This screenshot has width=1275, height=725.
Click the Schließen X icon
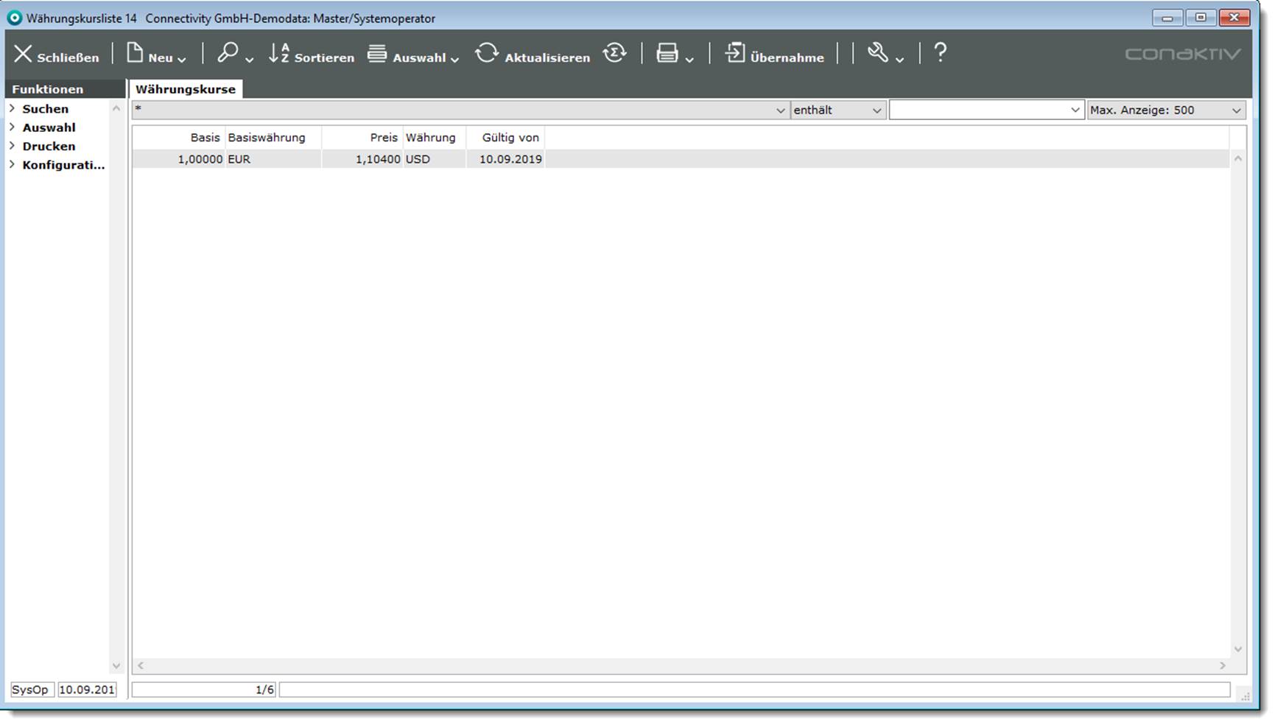coord(24,54)
